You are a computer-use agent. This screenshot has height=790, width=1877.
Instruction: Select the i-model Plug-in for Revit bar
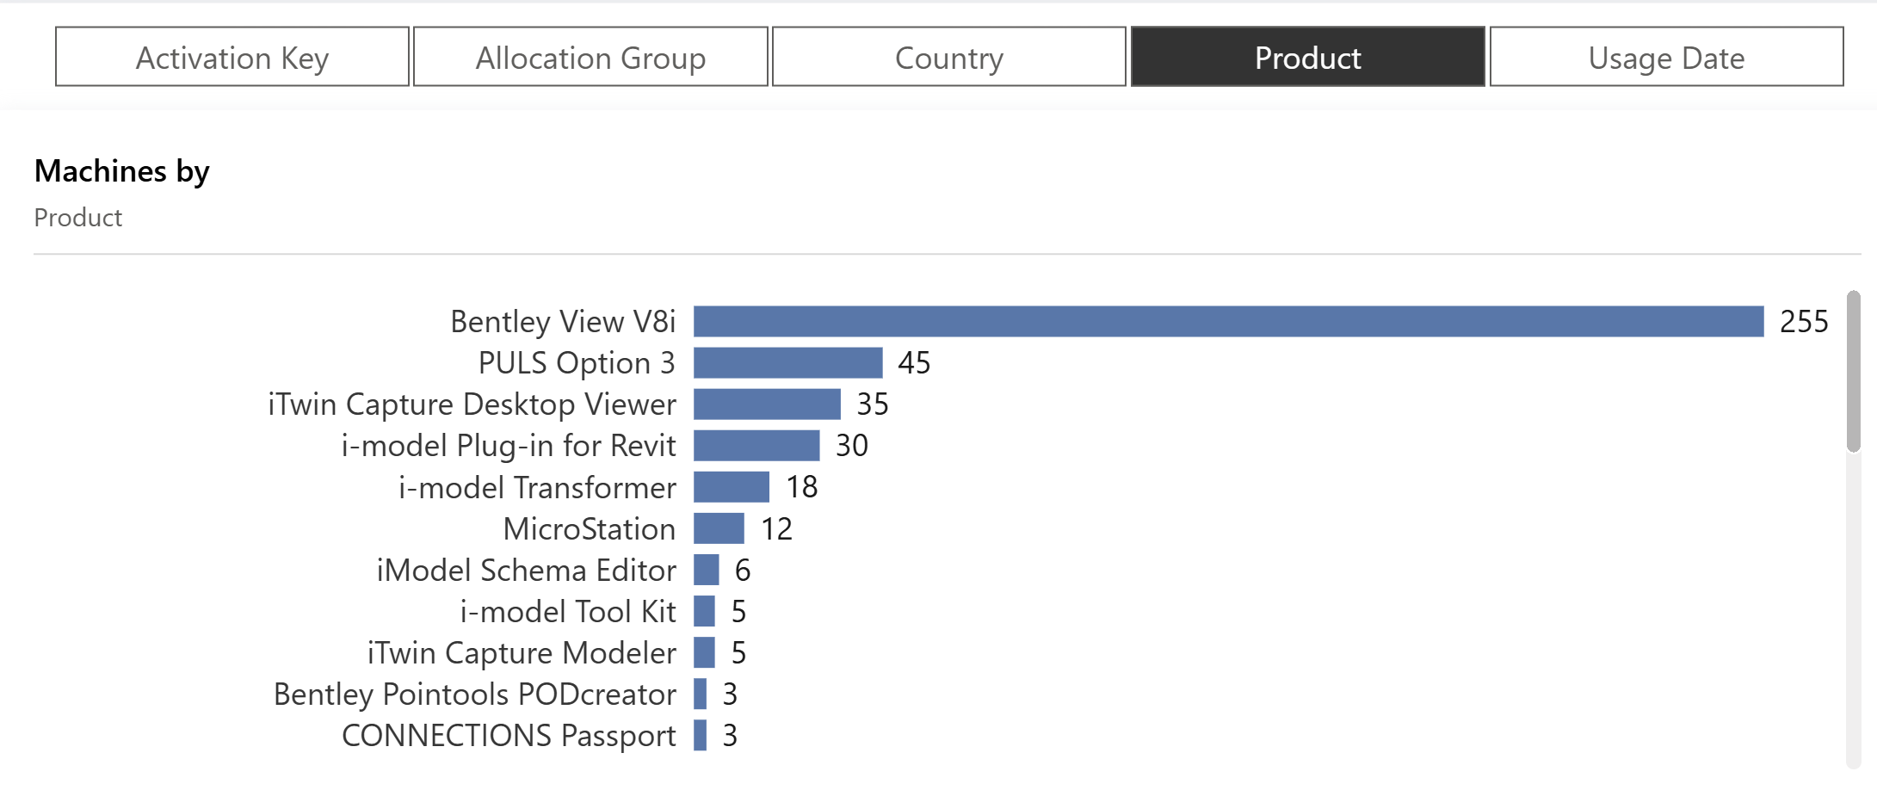pyautogui.click(x=756, y=445)
